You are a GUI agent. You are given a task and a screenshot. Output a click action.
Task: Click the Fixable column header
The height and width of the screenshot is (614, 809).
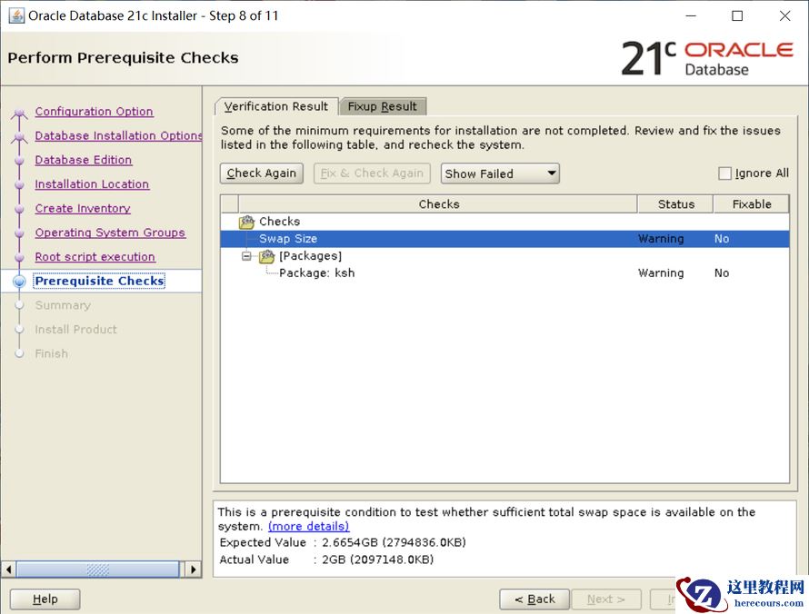coord(751,204)
